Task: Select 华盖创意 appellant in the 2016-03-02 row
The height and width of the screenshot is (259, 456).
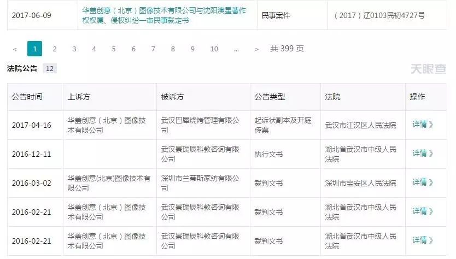Action: 109,183
